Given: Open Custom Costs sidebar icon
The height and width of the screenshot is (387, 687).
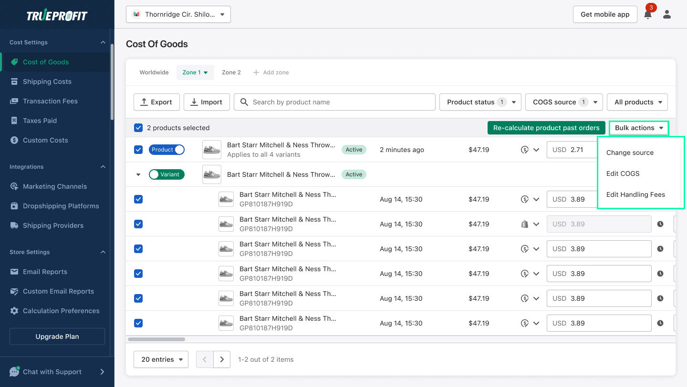Looking at the screenshot, I should point(14,140).
